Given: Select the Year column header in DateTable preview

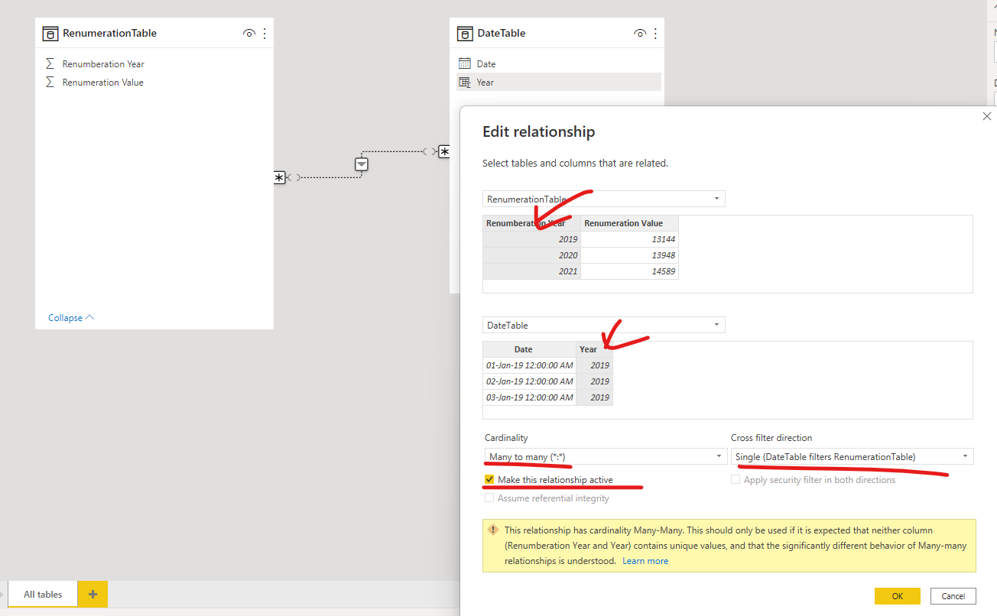Looking at the screenshot, I should 594,349.
